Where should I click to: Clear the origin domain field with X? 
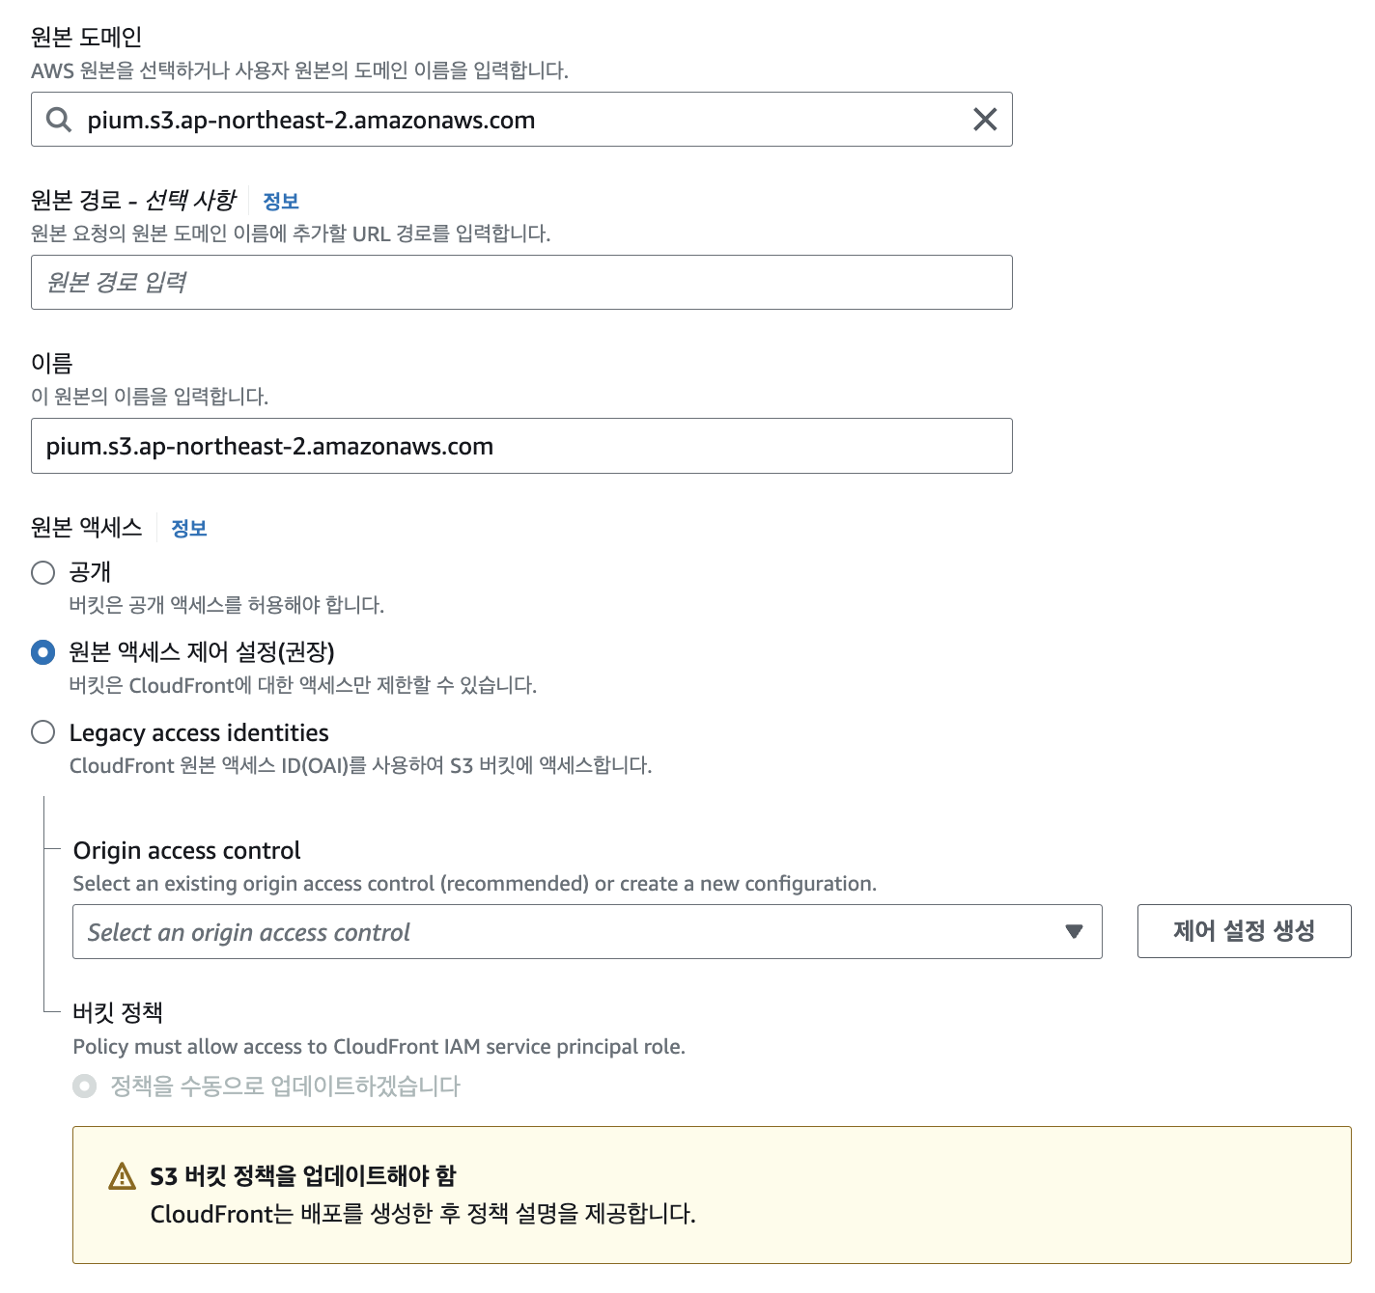coord(985,120)
